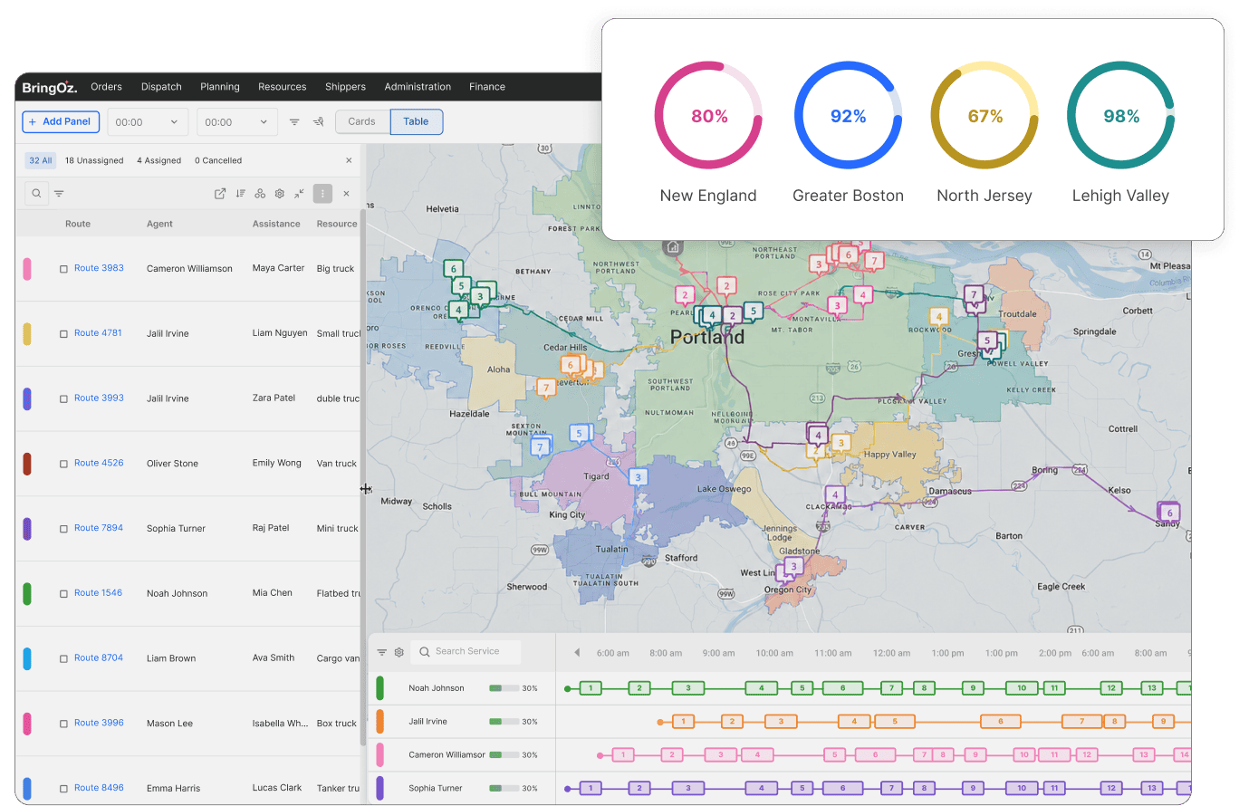Select the checkbox for Route 3983
Image resolution: width=1239 pixels, height=806 pixels.
tap(63, 269)
